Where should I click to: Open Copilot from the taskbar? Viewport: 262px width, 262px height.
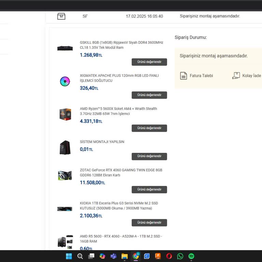(x=102, y=256)
